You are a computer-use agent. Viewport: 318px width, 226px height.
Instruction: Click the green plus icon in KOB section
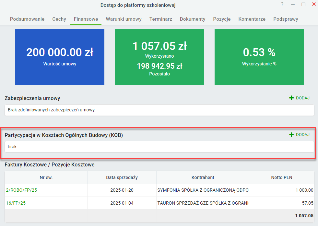(291, 135)
